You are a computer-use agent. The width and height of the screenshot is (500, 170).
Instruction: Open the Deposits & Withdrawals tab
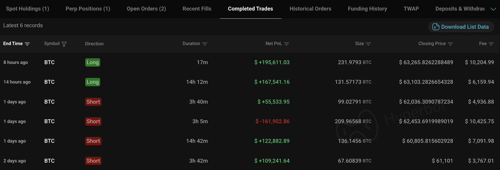460,9
